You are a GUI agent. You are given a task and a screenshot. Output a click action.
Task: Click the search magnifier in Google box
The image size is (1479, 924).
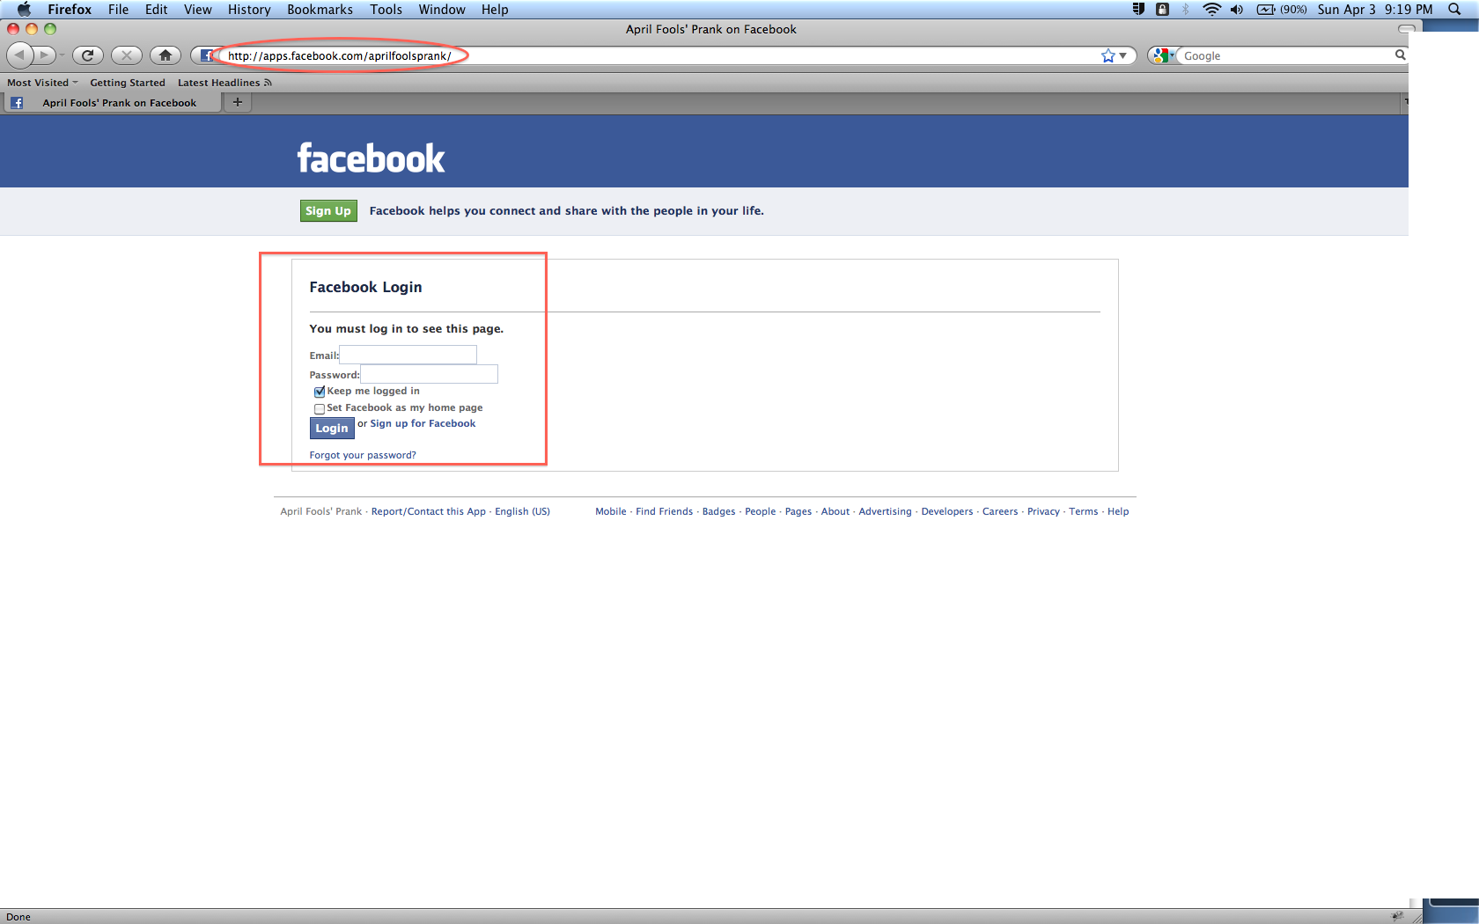tap(1400, 55)
